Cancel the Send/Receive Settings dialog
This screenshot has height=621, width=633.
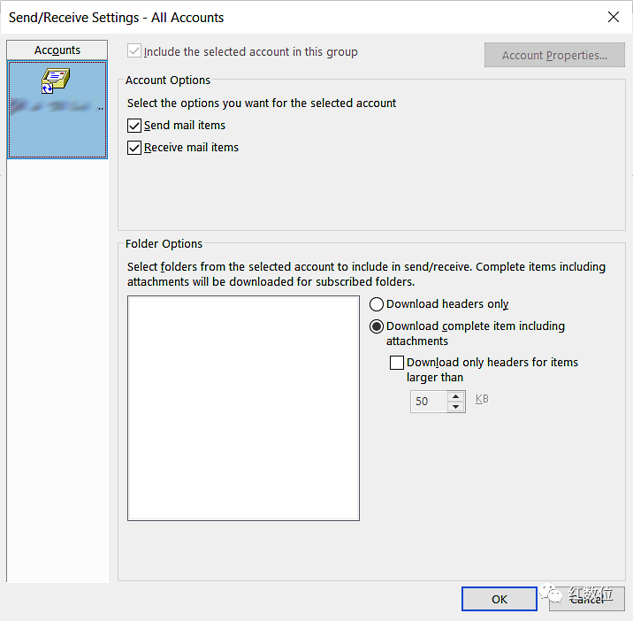(x=586, y=599)
